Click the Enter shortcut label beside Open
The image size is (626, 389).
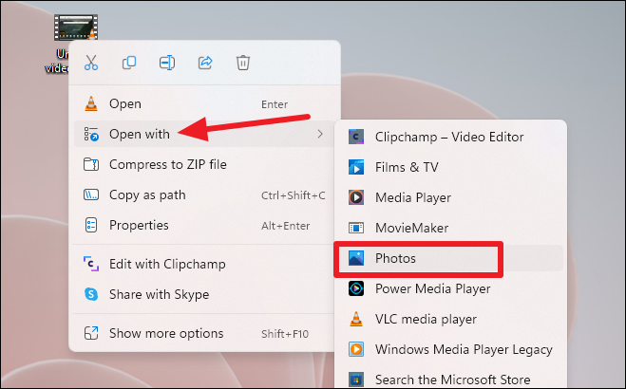(275, 104)
